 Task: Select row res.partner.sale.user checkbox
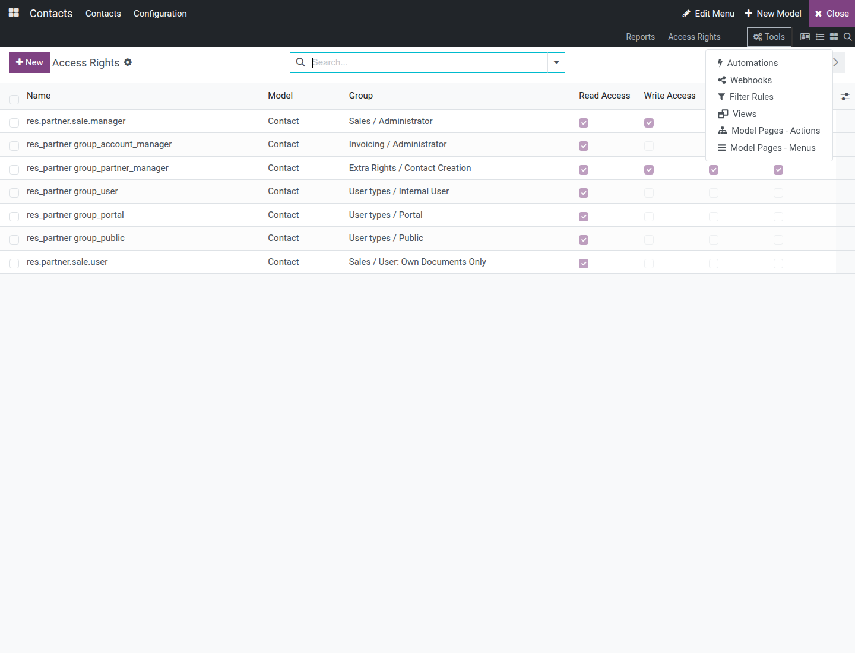pos(14,264)
